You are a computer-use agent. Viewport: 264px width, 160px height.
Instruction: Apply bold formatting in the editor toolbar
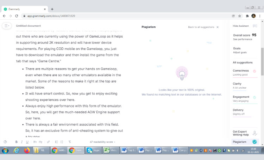click(16, 142)
